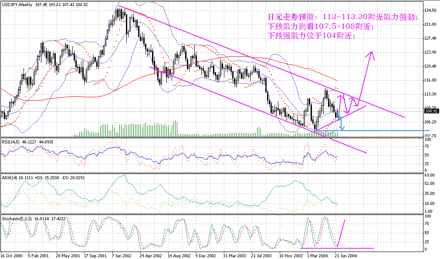This screenshot has width=440, height=259.
Task: Select the magenta arrow in the Stochastic pane
Action: point(341,233)
